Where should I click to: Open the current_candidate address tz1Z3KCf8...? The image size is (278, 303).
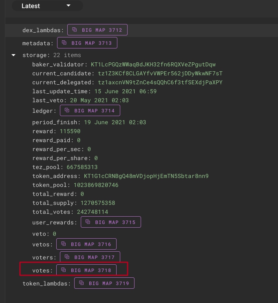(x=160, y=73)
